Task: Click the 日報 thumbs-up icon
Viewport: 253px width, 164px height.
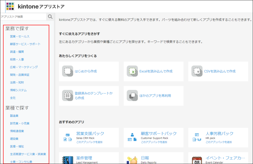Action: (x=132, y=160)
